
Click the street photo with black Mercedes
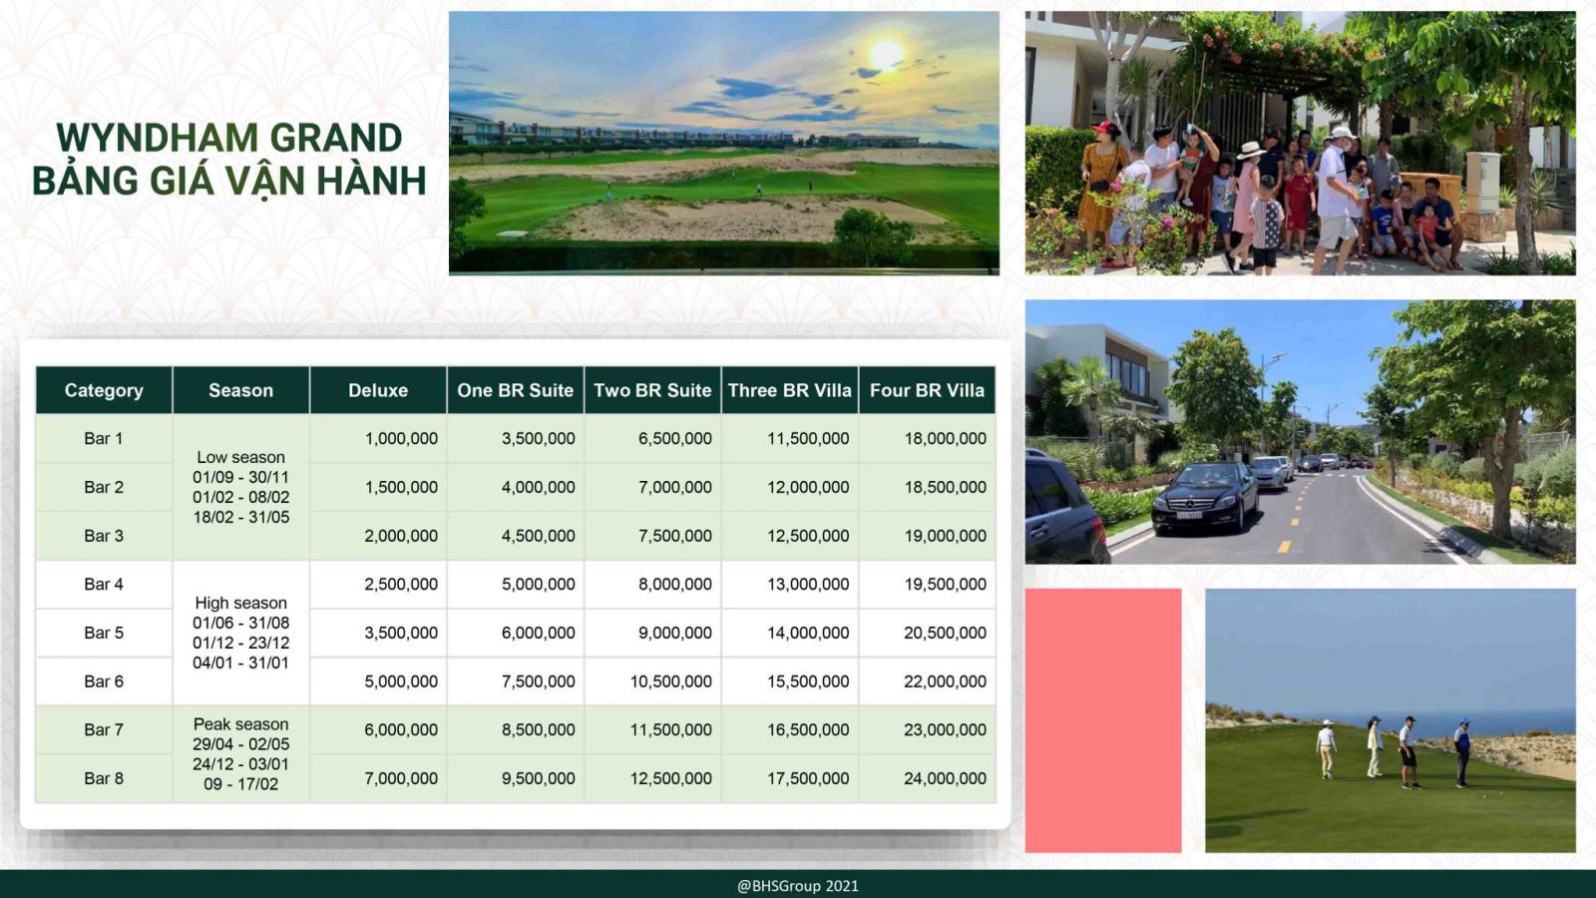tap(1300, 431)
